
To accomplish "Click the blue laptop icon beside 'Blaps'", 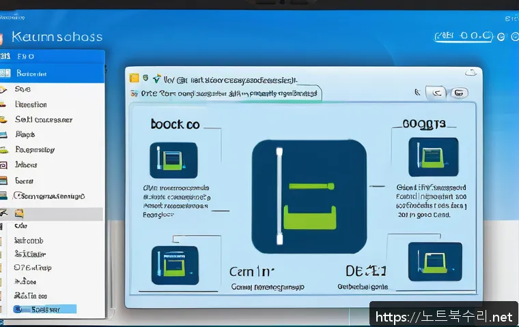I will tap(3, 134).
